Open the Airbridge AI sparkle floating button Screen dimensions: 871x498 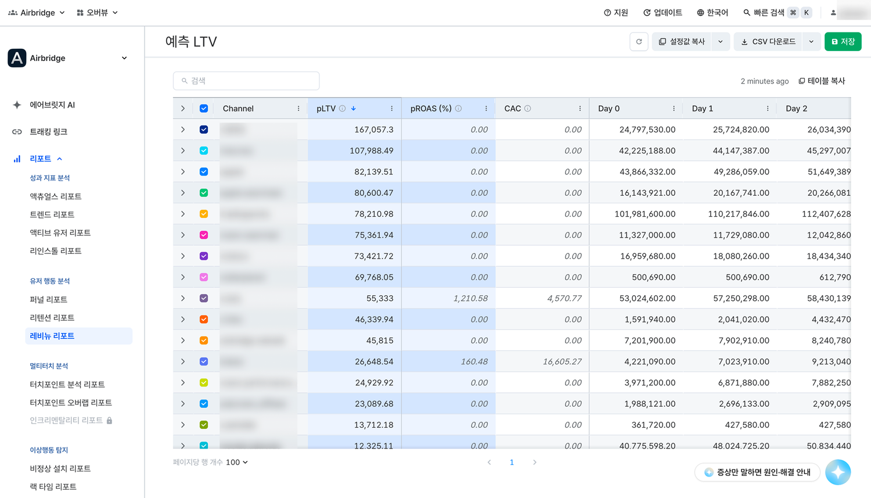[838, 472]
